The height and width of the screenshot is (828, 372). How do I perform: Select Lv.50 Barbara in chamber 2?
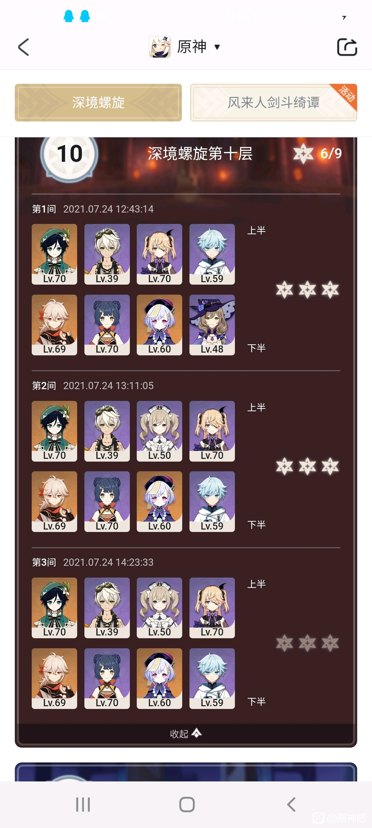[x=159, y=431]
